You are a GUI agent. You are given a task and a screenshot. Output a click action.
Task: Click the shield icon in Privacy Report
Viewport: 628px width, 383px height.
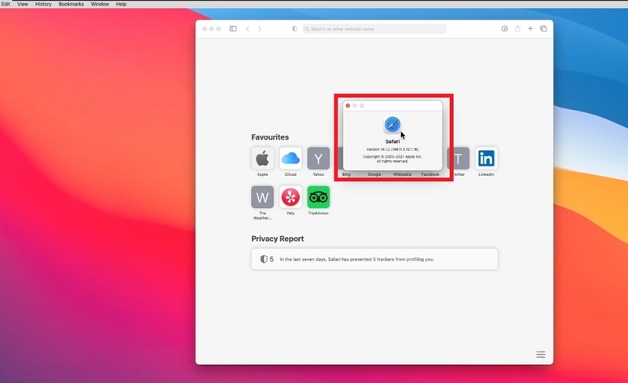click(x=264, y=259)
